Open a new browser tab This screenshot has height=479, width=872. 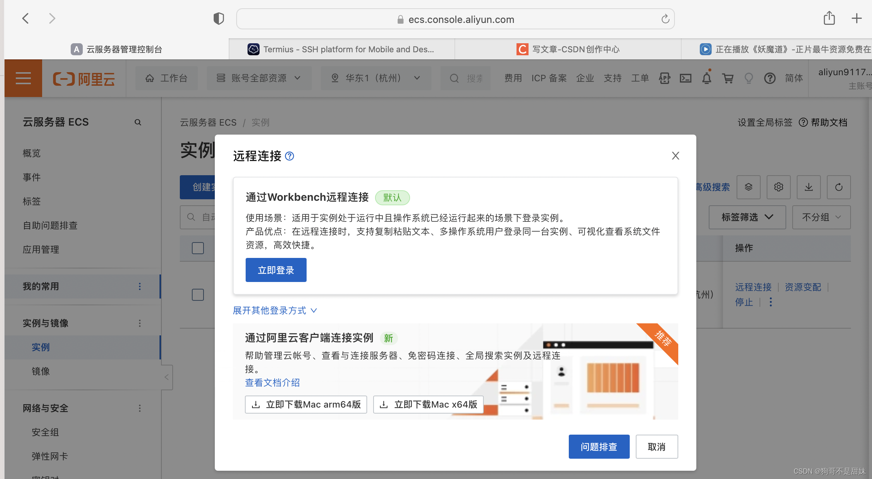[x=857, y=18]
